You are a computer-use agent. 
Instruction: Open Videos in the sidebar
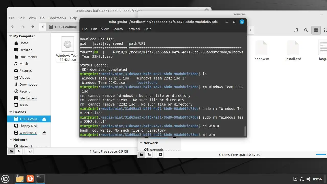point(25,77)
